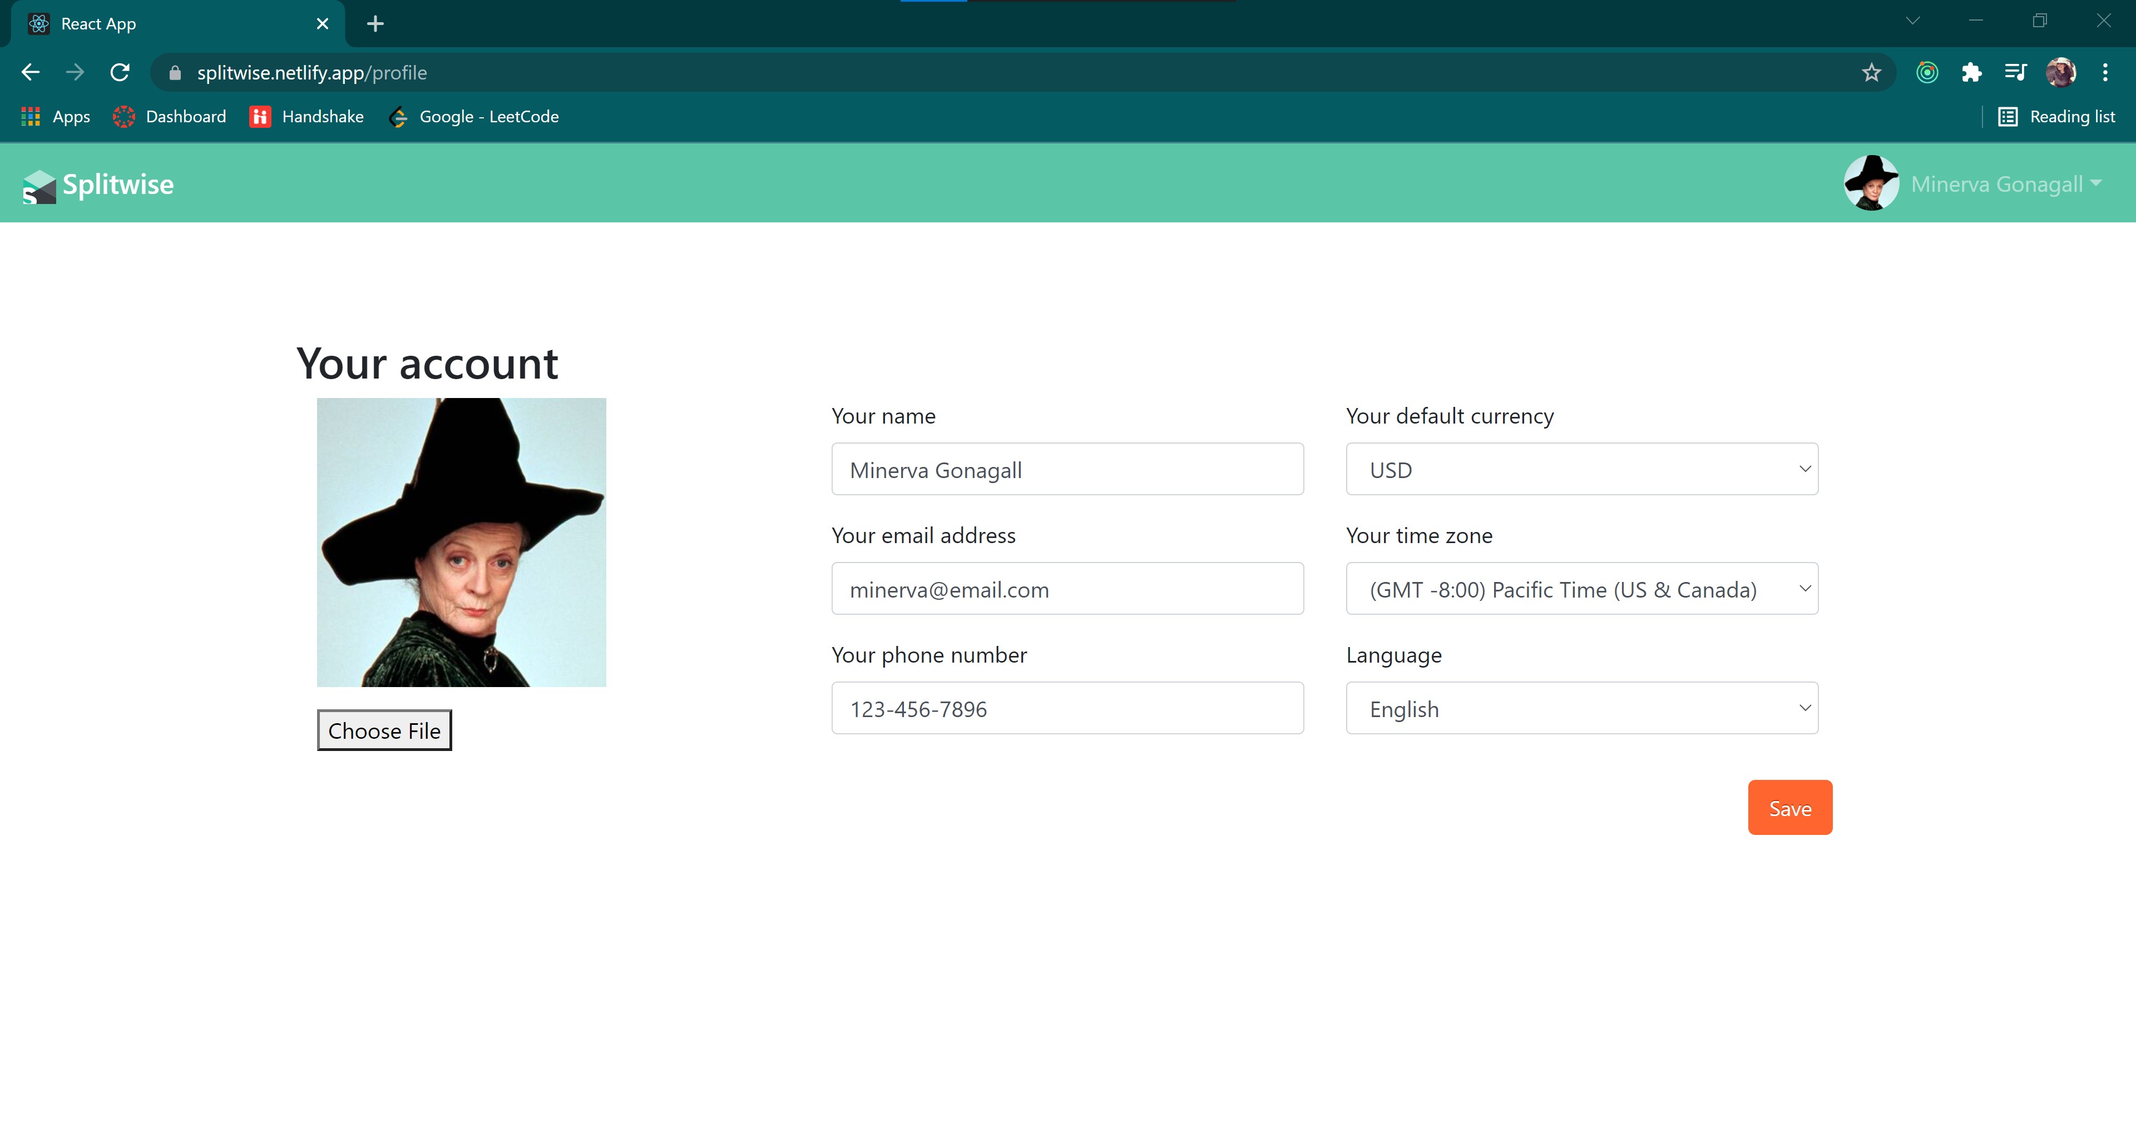Click Chrome profile avatar icon
This screenshot has width=2136, height=1144.
point(2060,73)
